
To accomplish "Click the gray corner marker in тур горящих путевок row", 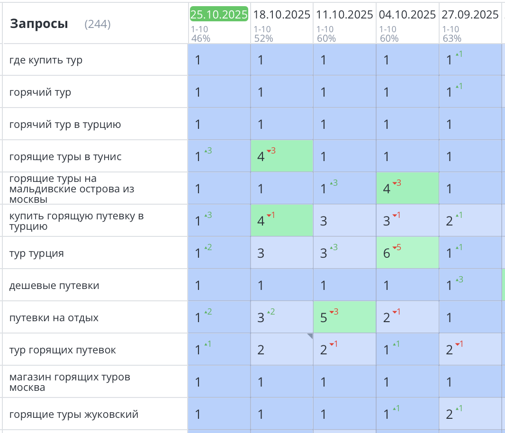I will [x=310, y=336].
